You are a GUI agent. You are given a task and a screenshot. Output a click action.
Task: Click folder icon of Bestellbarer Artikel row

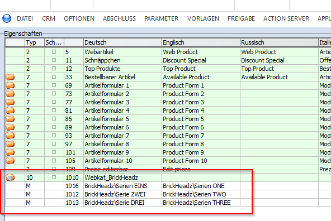click(10, 77)
